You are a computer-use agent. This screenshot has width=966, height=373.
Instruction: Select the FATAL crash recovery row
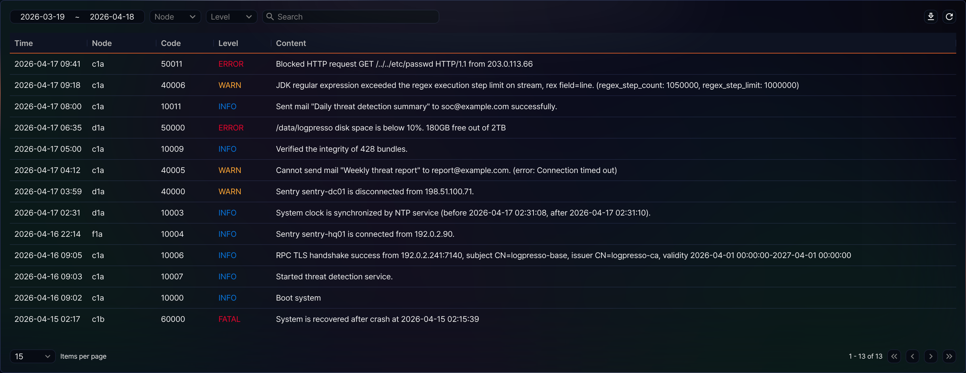coord(483,319)
